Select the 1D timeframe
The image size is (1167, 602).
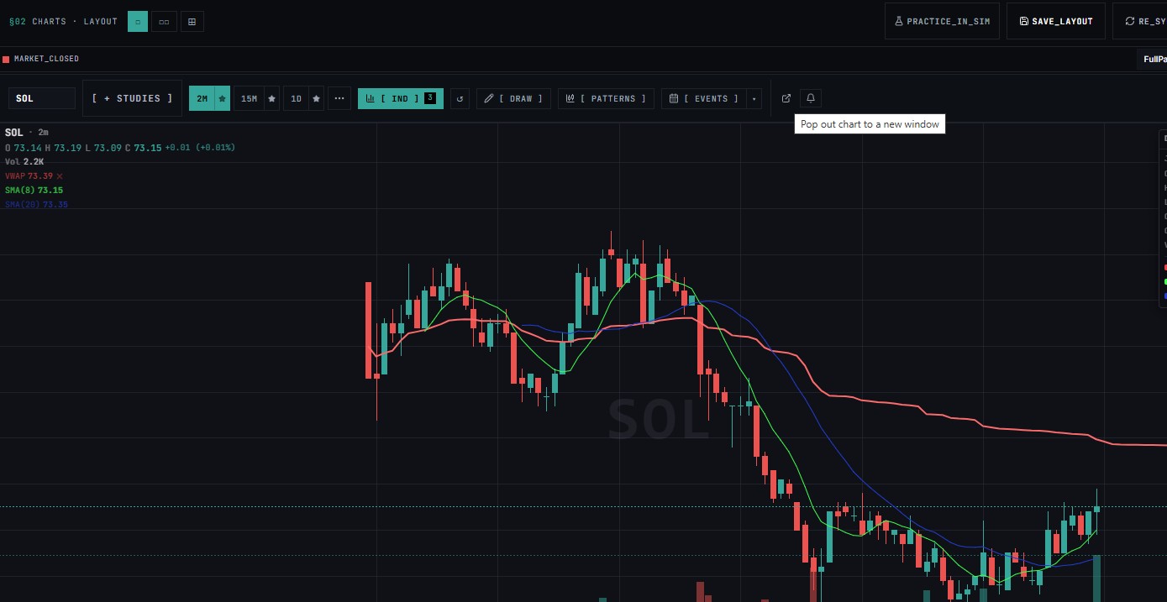coord(296,98)
